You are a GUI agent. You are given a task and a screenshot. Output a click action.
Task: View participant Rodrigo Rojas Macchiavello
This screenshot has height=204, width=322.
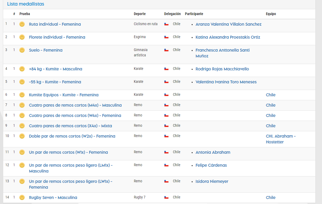[222, 69]
